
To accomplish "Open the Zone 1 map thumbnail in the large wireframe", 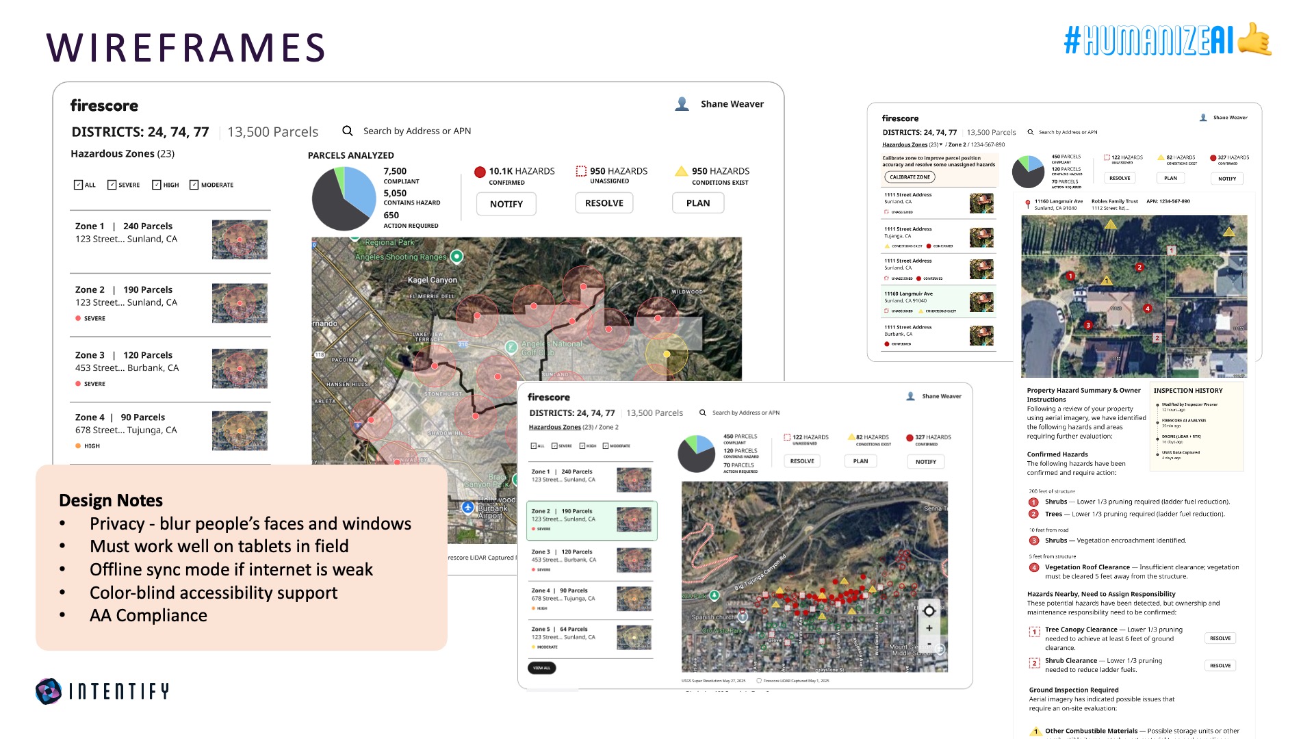I will tap(240, 239).
